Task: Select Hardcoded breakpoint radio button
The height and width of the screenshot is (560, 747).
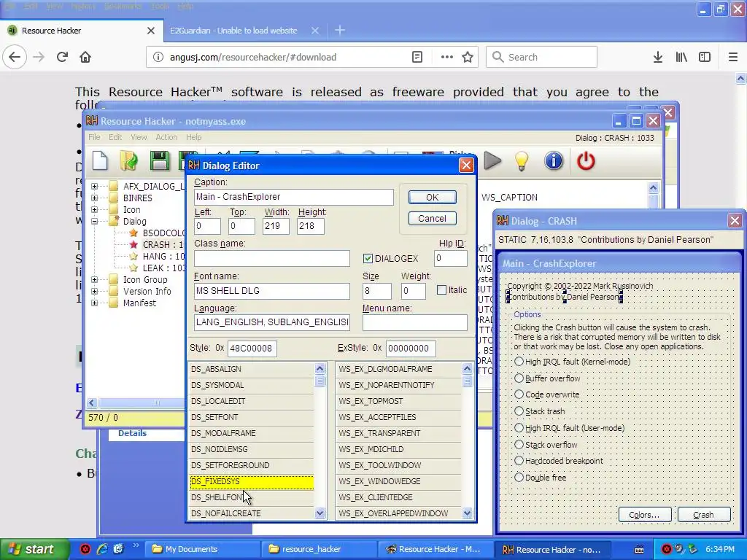Action: 519,461
